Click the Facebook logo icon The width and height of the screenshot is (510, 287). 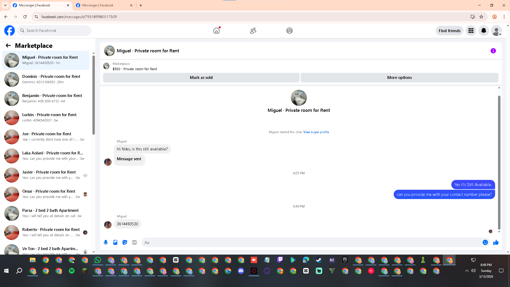click(10, 31)
